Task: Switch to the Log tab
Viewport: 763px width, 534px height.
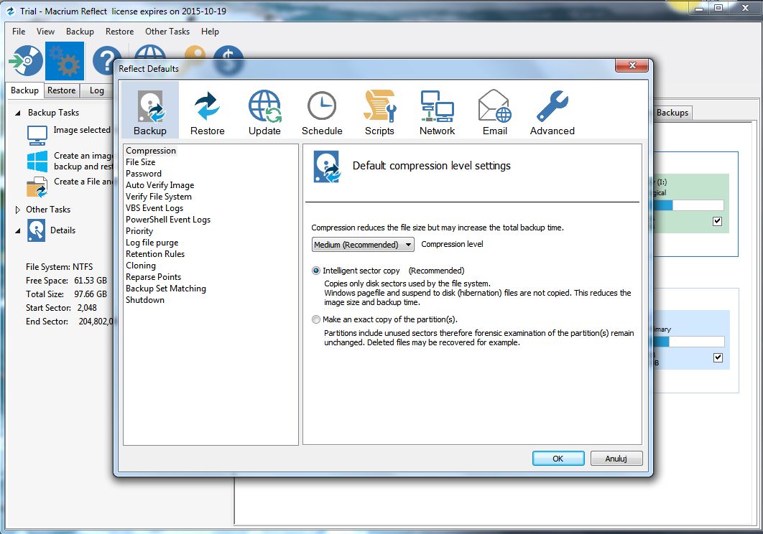Action: pyautogui.click(x=97, y=90)
